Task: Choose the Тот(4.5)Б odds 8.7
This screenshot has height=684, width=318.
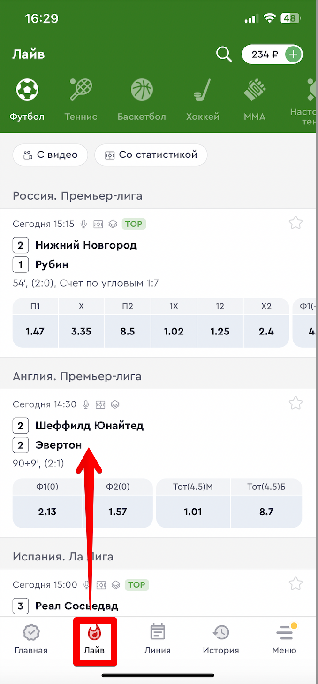Action: (266, 512)
